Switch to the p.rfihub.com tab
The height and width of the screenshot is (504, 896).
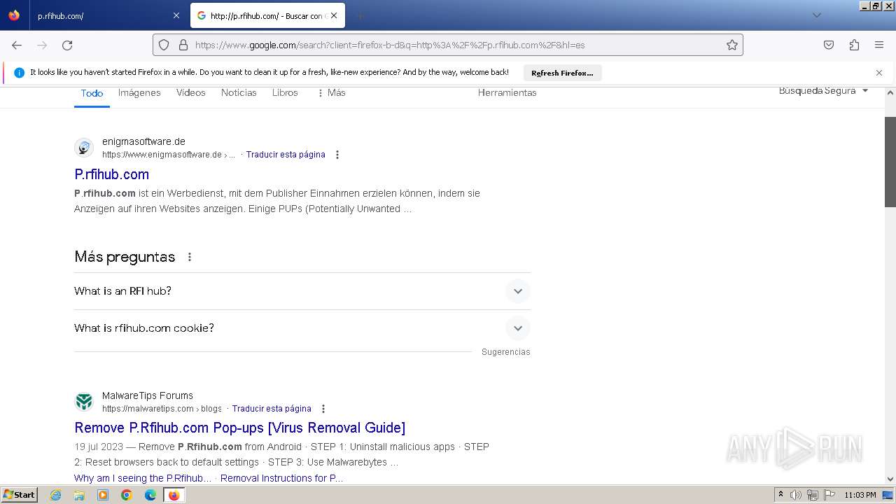click(x=108, y=15)
